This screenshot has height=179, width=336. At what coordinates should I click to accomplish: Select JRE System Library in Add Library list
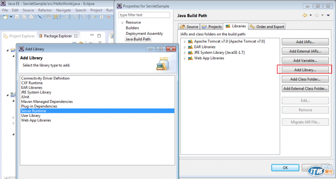[x=97, y=92]
